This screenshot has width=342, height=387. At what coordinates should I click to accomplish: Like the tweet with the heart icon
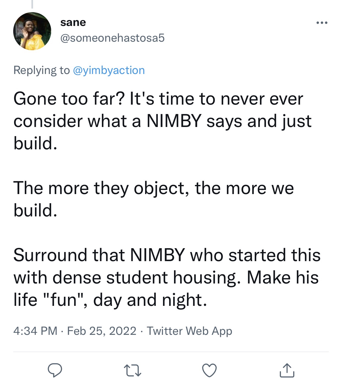(x=209, y=370)
